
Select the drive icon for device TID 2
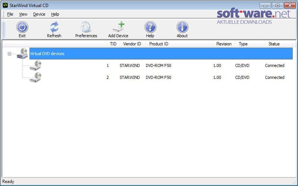[x=35, y=77]
